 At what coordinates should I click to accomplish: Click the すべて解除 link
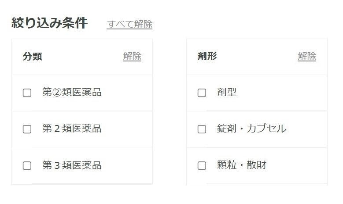129,24
